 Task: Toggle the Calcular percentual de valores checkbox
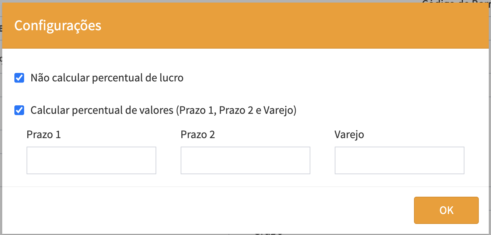click(19, 110)
